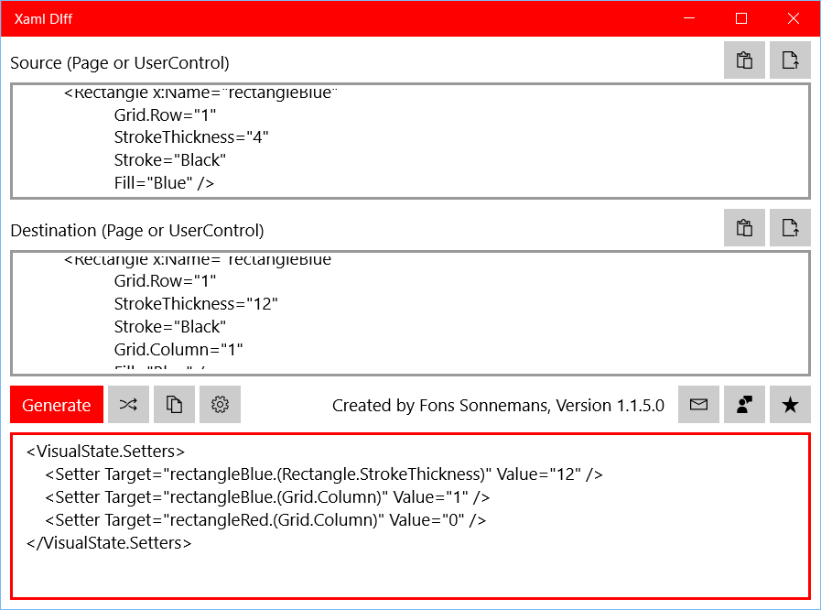Screen dimensions: 821x610
Task: Copy the generated VisualState setters
Action: (174, 404)
